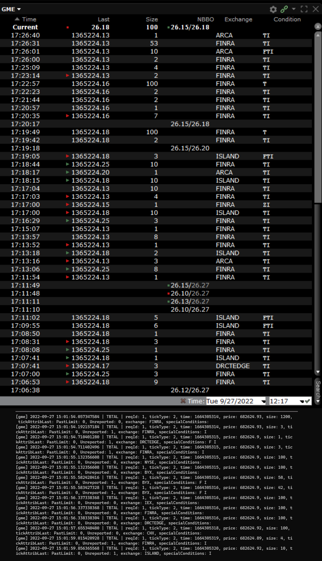Select NBBO 26.12/26.27 at 17:06:38
Viewport: 322px width, 561px height.
[190, 390]
